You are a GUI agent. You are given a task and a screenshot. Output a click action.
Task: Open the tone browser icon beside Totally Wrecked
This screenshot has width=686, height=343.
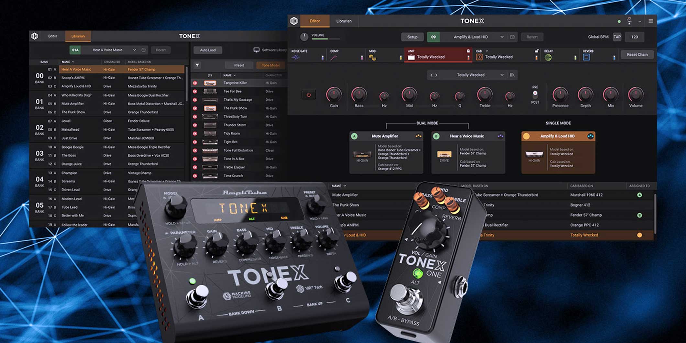tap(512, 75)
